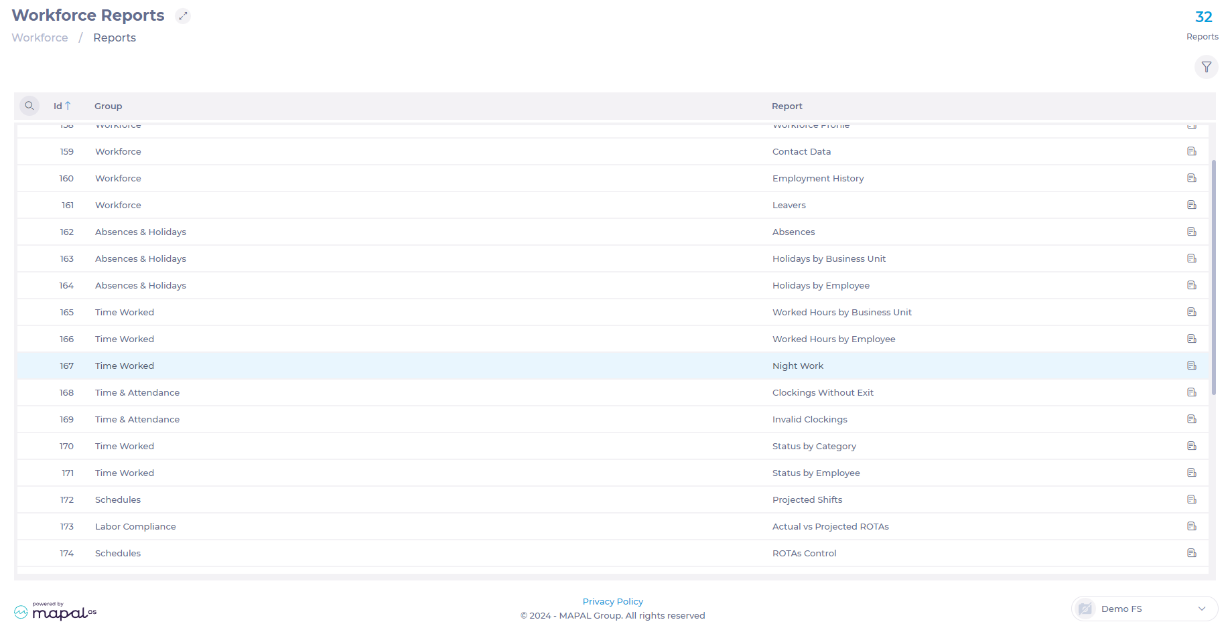
Task: Open report icon for ROTAs Control
Action: click(1191, 553)
